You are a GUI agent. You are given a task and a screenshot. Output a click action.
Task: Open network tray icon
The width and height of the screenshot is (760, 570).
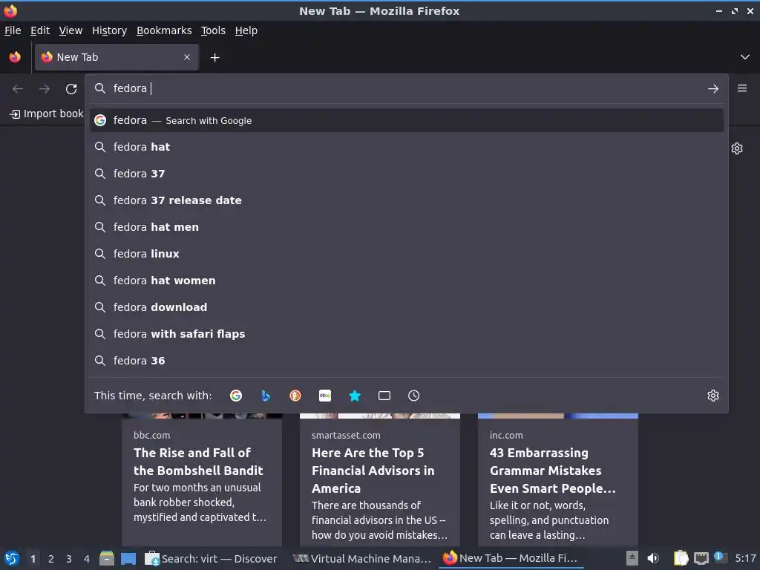coord(701,558)
